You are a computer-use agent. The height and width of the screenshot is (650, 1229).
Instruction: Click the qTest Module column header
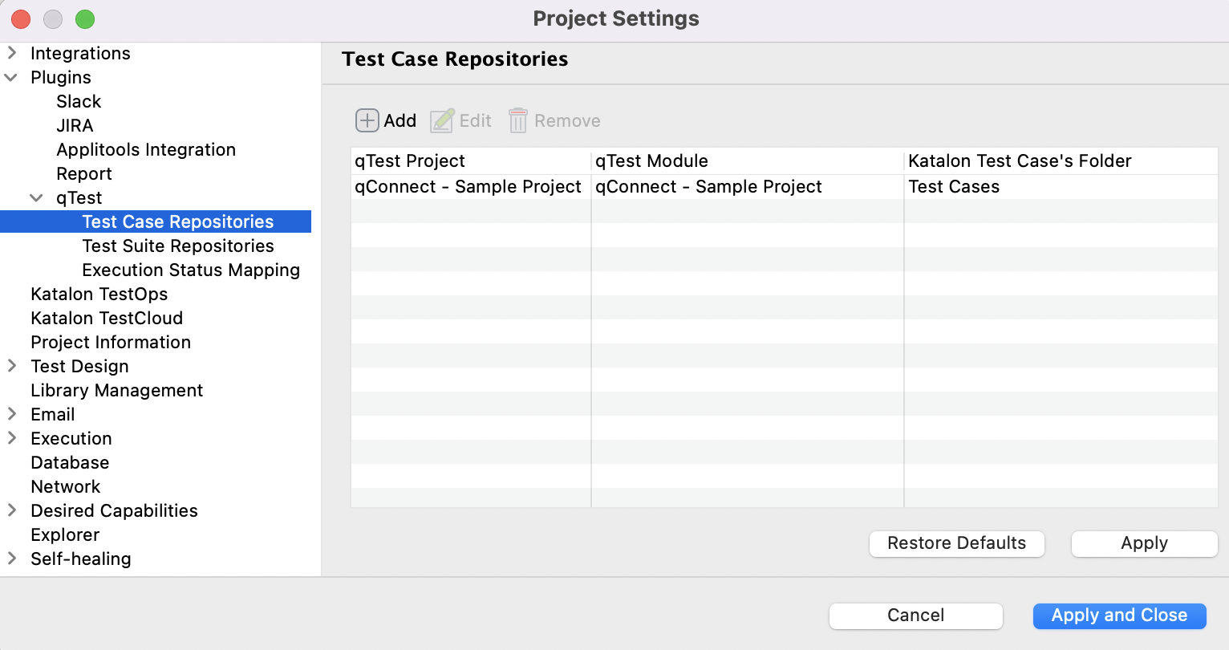[651, 160]
